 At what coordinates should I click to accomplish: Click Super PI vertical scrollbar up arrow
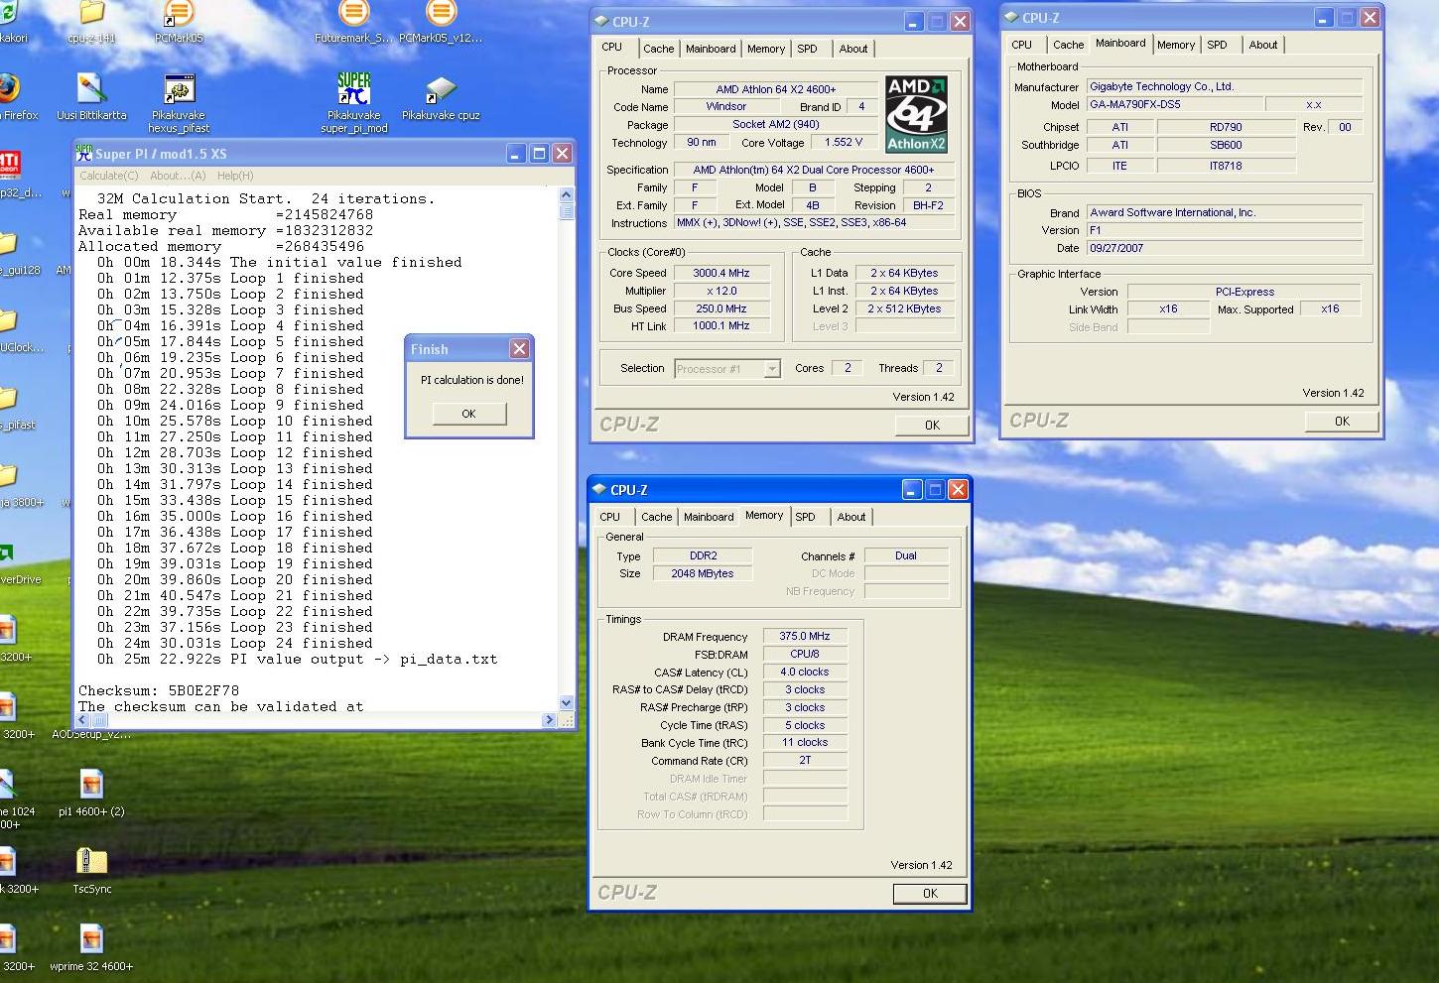tap(567, 195)
